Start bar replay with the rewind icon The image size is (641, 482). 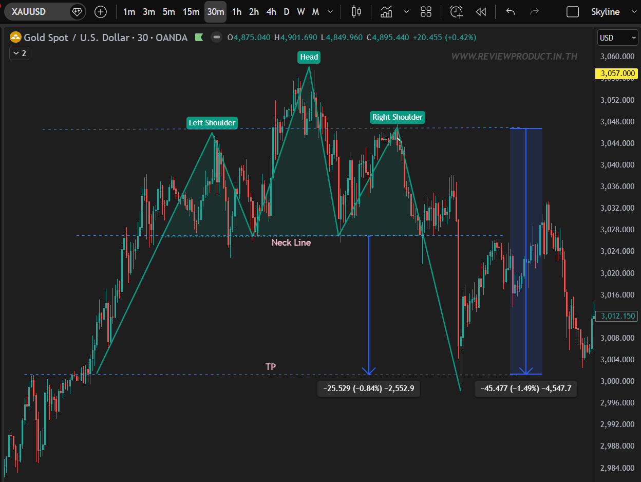(481, 12)
